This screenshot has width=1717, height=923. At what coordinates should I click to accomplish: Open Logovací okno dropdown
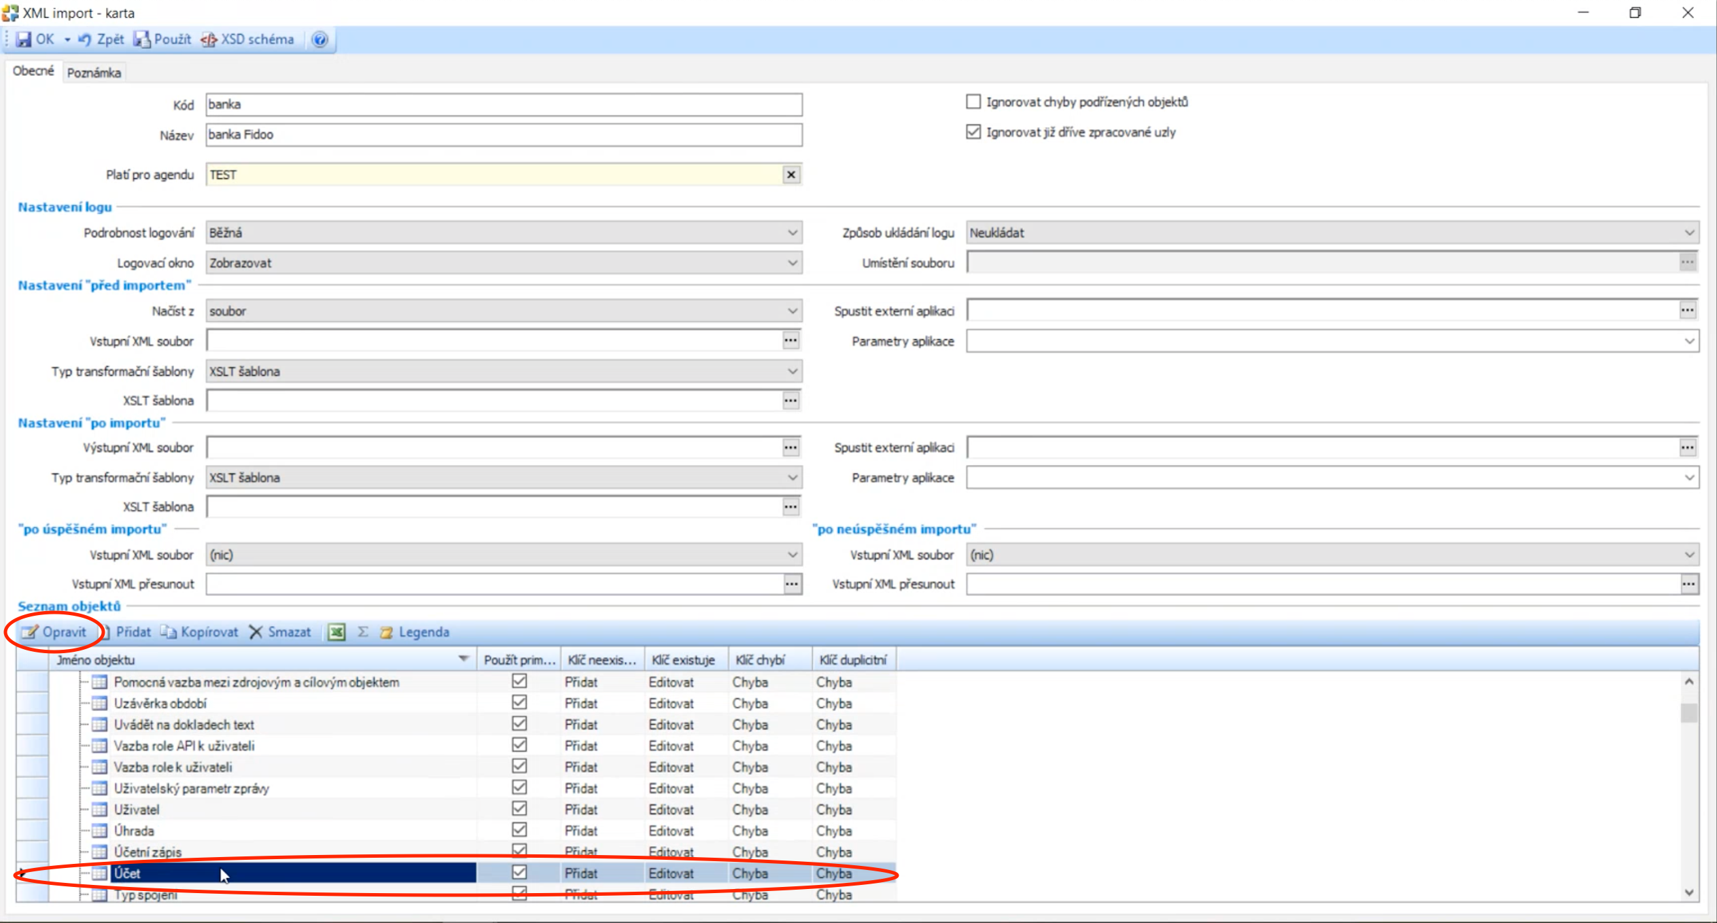(792, 262)
